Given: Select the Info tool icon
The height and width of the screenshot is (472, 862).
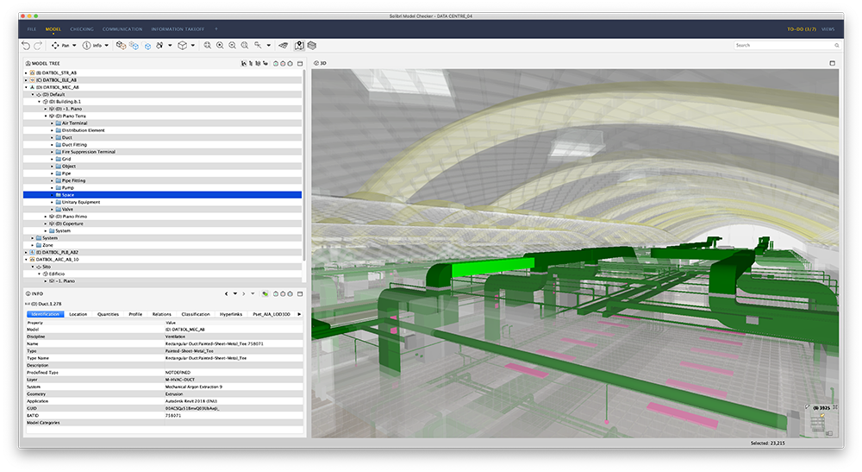Looking at the screenshot, I should click(87, 46).
